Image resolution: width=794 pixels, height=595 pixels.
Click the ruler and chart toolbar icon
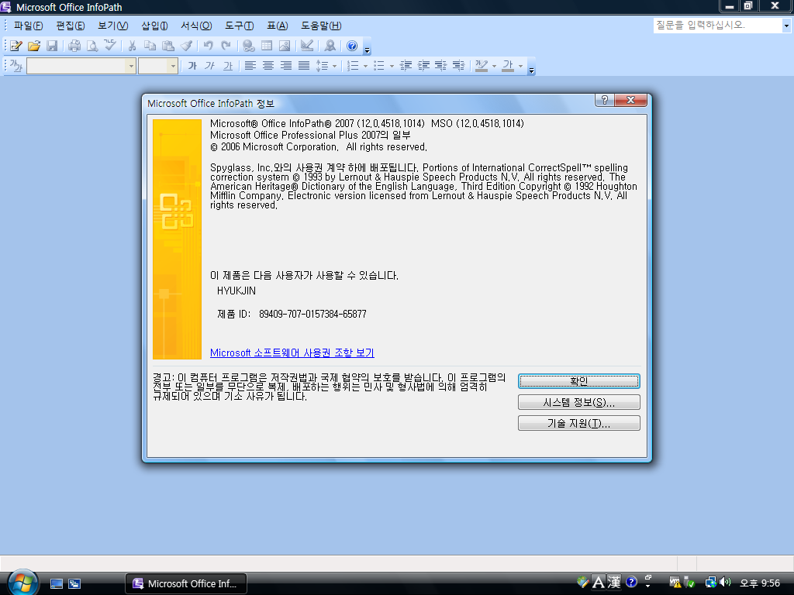tap(307, 46)
